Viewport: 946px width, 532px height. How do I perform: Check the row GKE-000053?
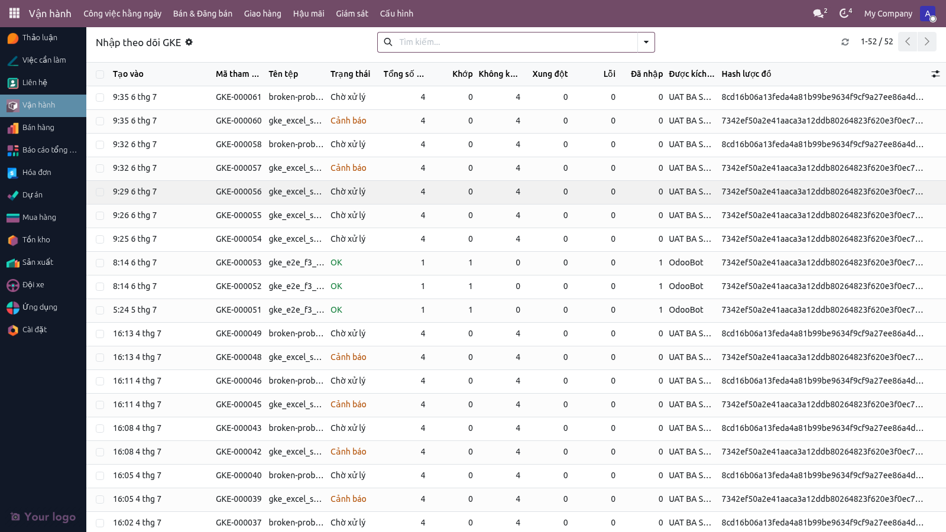tap(100, 262)
